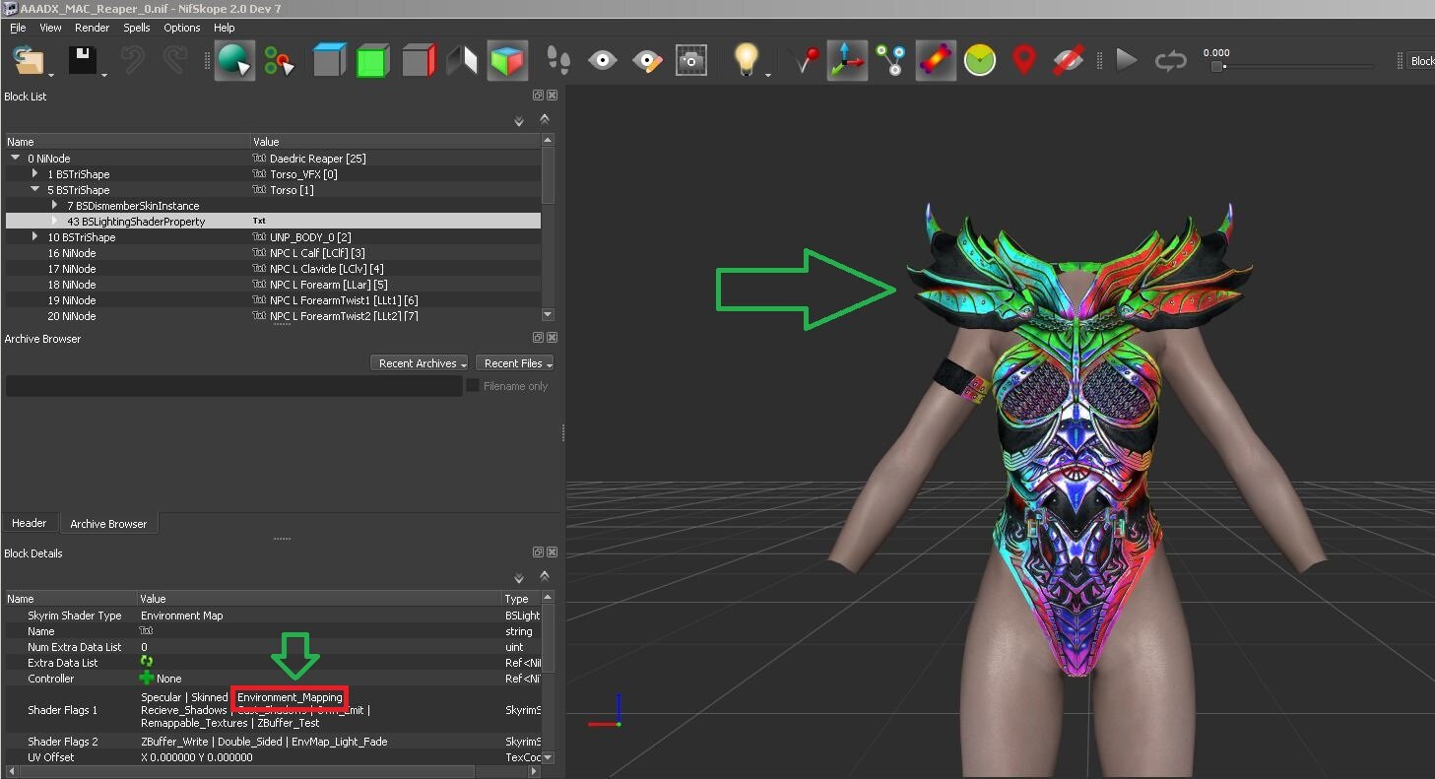Click the eye with pencil save view icon
This screenshot has width=1435, height=779.
pos(647,61)
